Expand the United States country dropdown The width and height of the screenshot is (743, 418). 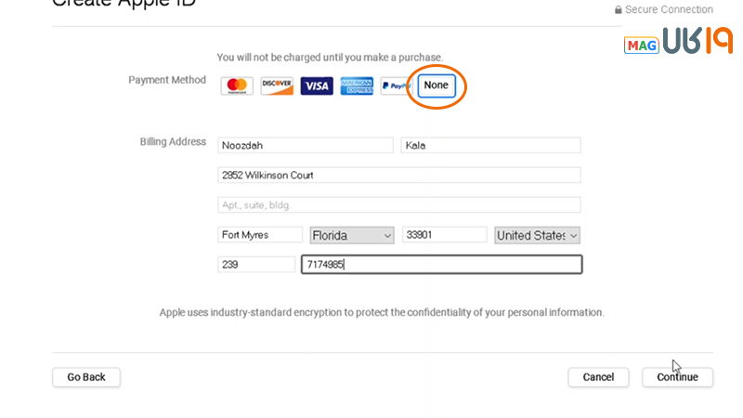537,236
